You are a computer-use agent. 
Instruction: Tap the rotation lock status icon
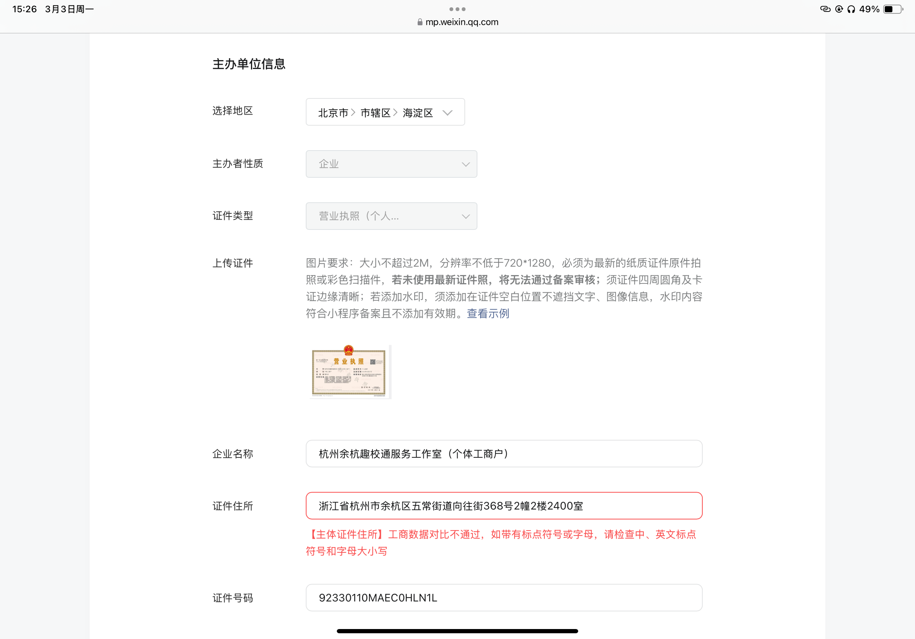839,9
